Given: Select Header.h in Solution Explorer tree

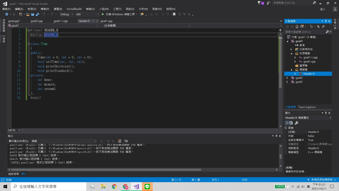Looking at the screenshot, I should (308, 74).
